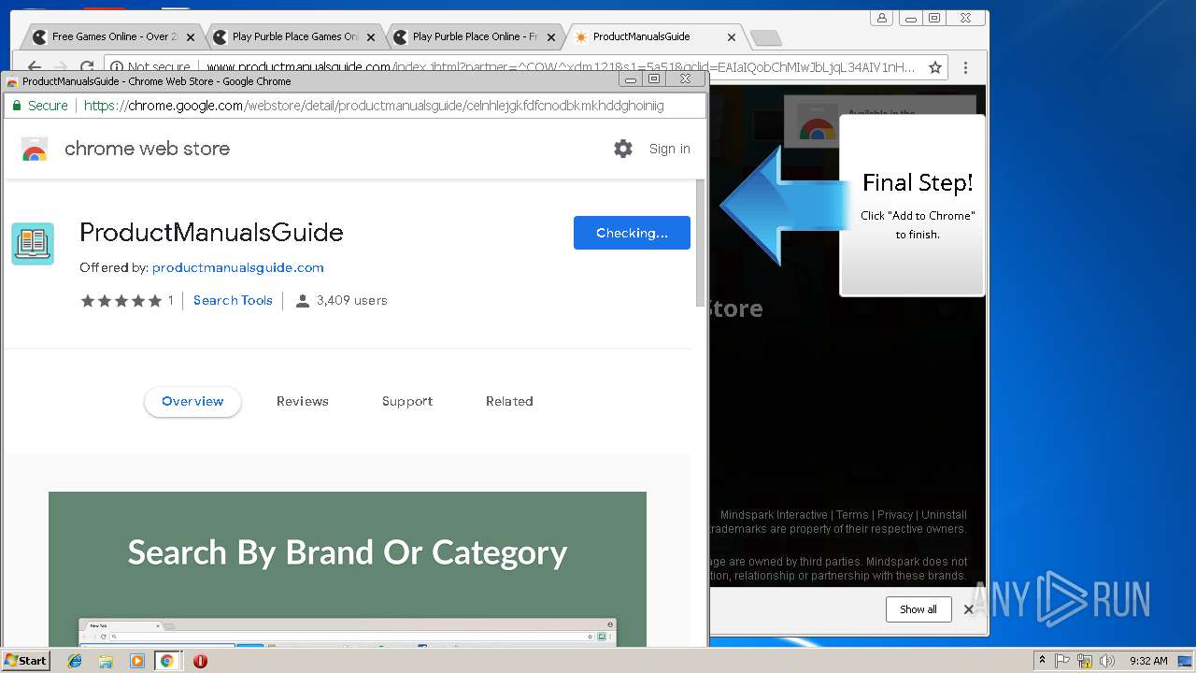
Task: Open a new tab in Chrome
Action: (765, 37)
